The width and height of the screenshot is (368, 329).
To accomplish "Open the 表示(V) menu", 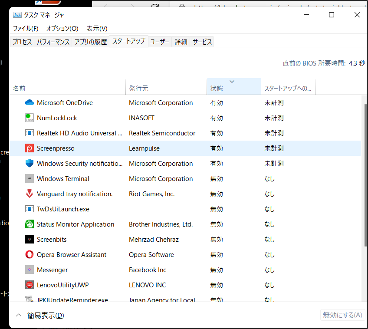I will (97, 29).
